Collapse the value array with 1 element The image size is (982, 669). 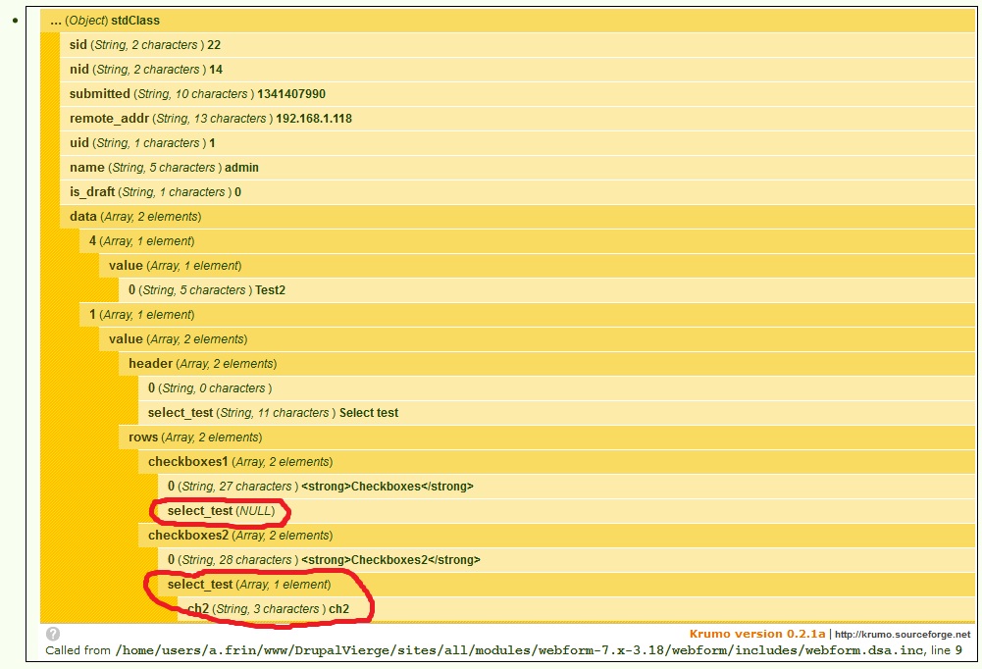click(538, 266)
